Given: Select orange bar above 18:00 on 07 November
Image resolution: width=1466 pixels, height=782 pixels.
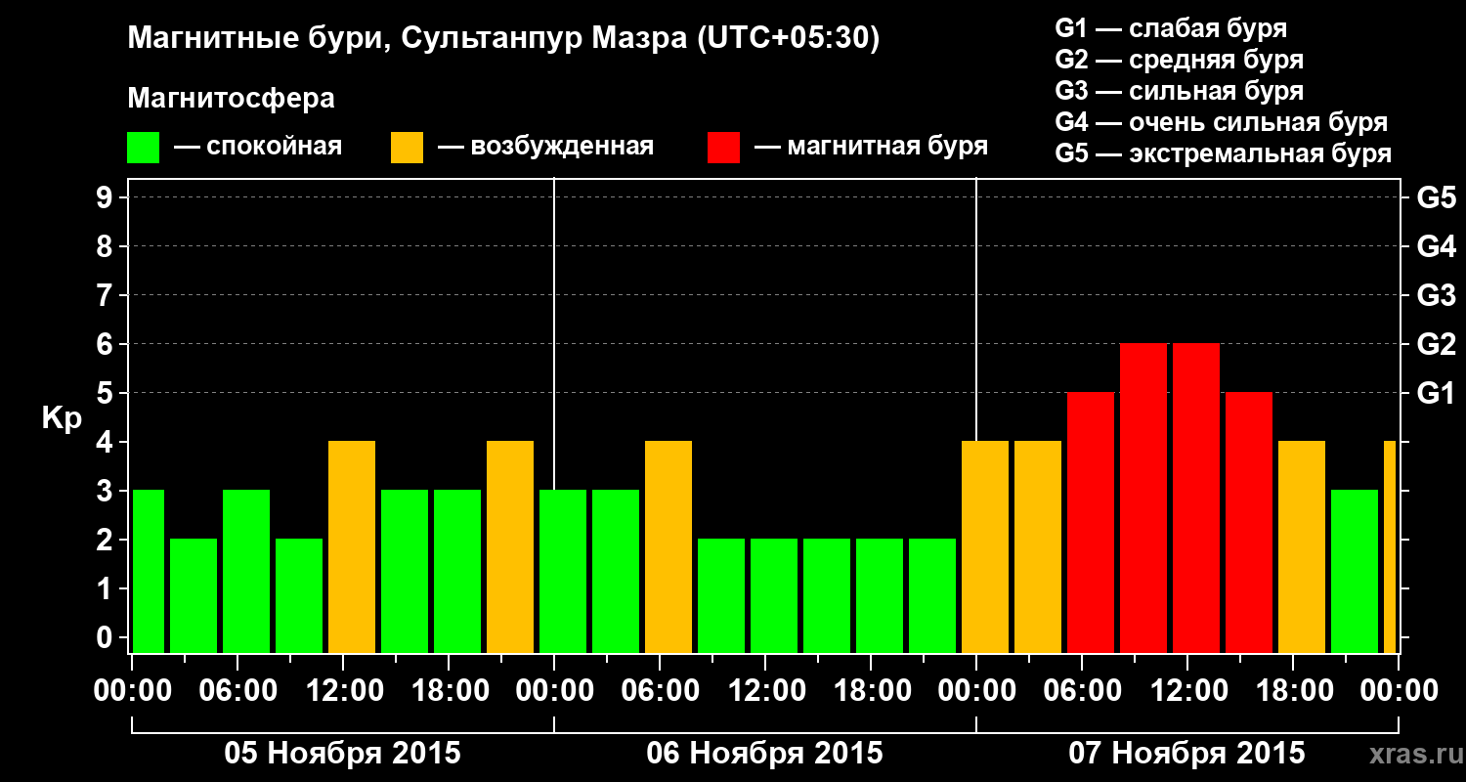Looking at the screenshot, I should coord(1302,547).
